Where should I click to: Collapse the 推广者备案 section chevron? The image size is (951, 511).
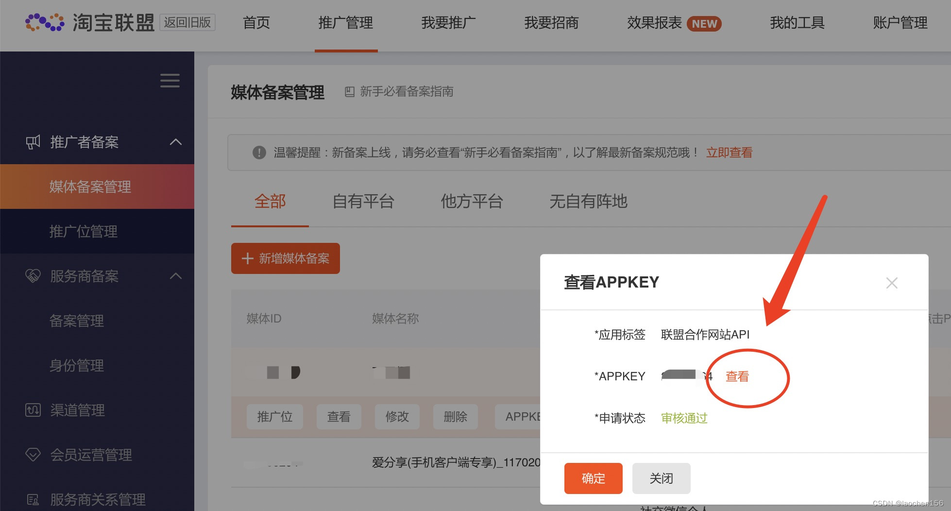tap(176, 142)
